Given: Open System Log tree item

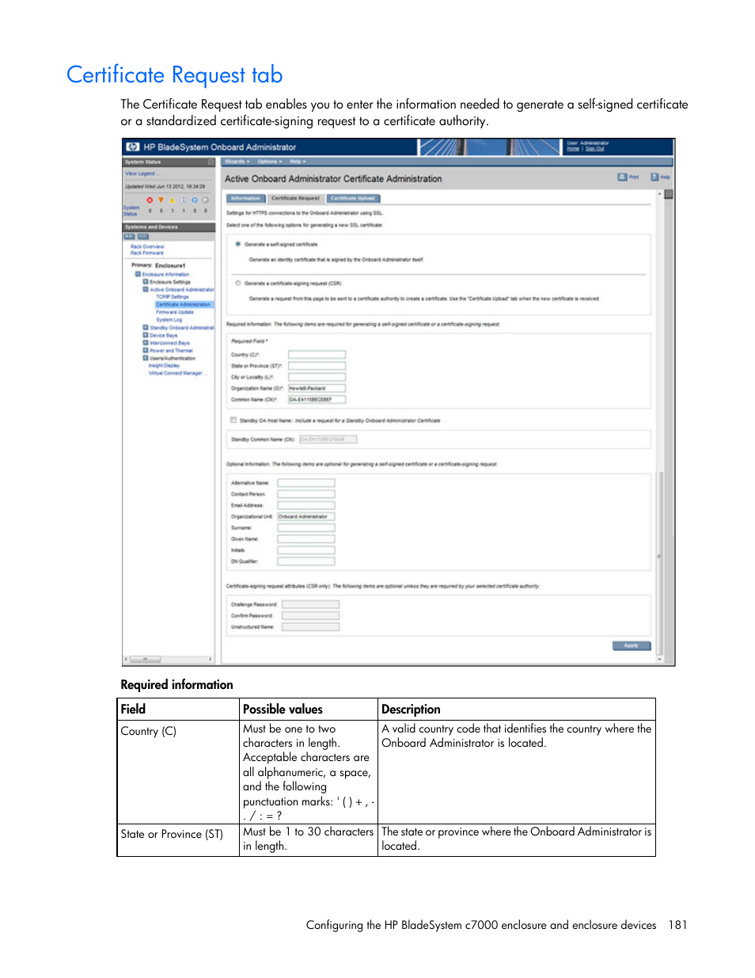Looking at the screenshot, I should tap(169, 320).
